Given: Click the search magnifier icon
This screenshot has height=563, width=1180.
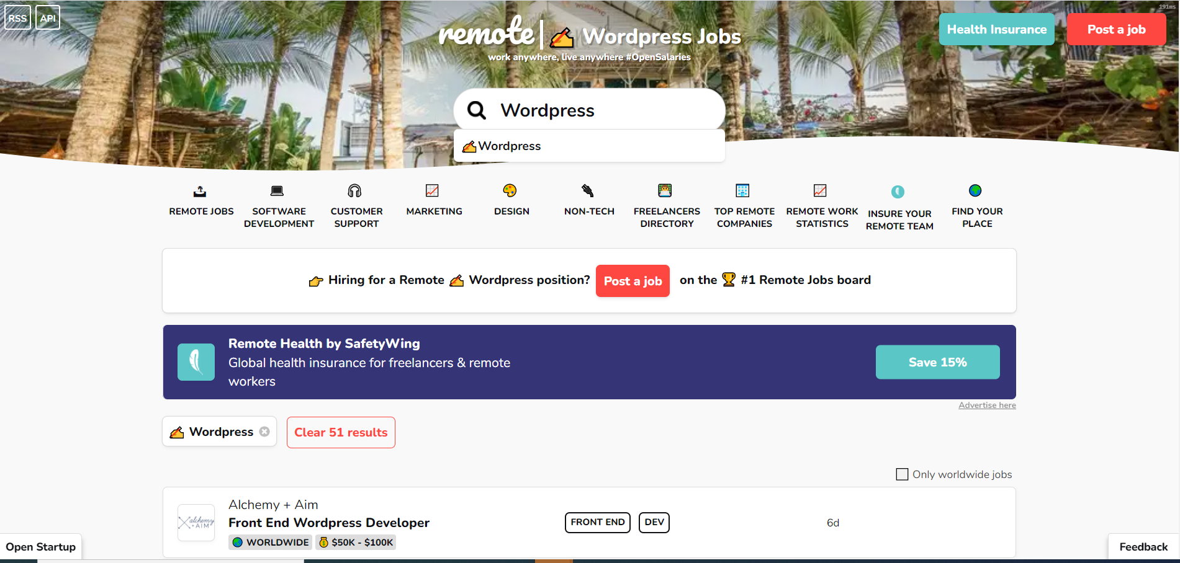Looking at the screenshot, I should [x=477, y=110].
